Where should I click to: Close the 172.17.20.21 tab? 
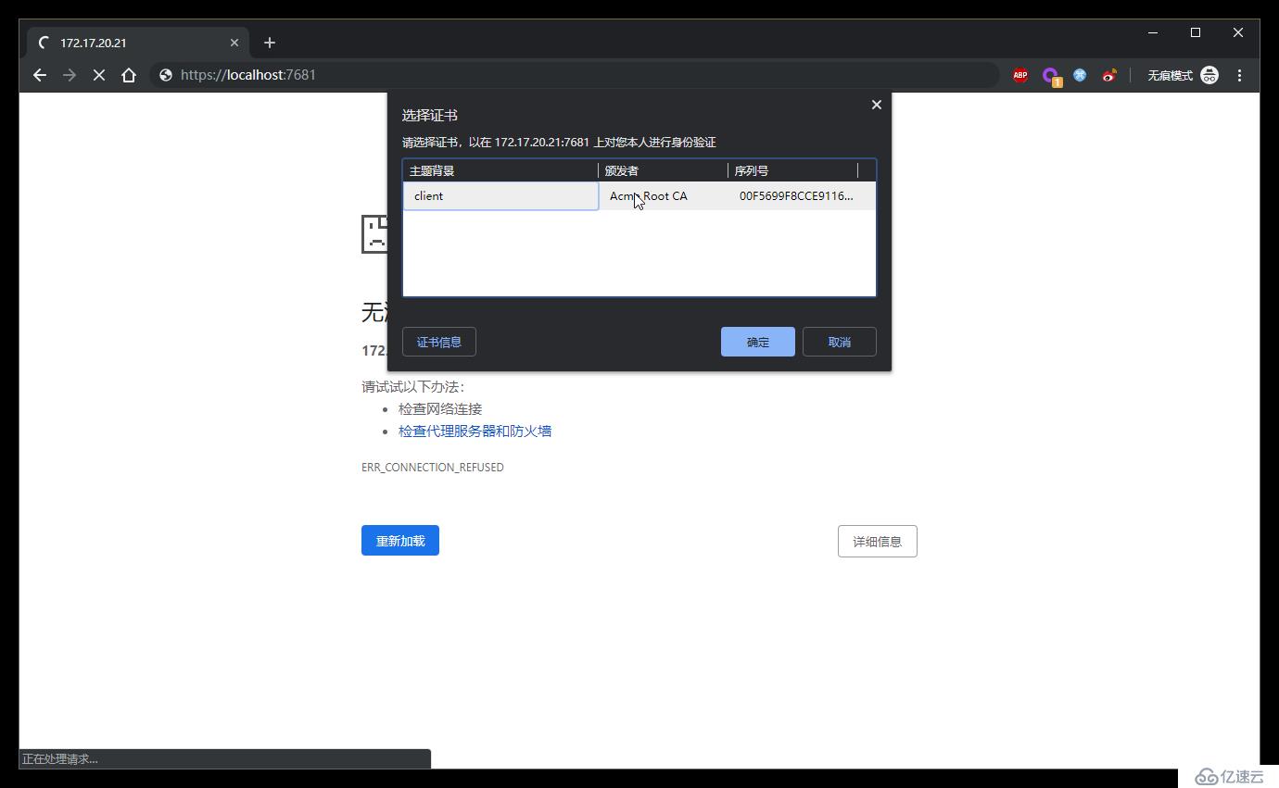click(234, 43)
